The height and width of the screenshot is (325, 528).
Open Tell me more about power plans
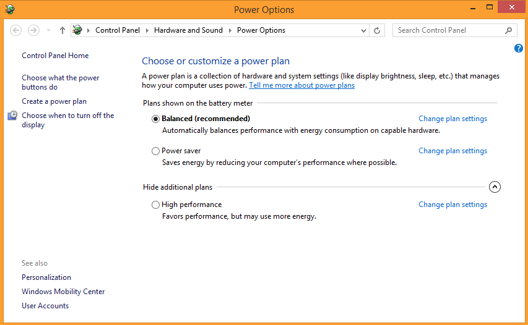(301, 85)
